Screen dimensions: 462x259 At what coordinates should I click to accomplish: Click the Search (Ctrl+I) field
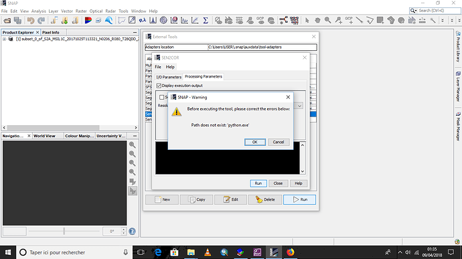coord(439,11)
